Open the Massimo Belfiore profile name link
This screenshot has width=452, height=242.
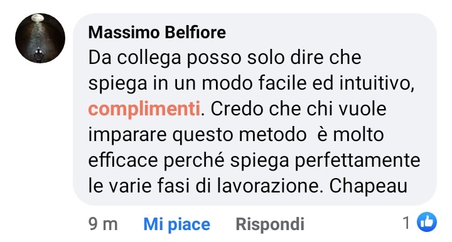coord(157,32)
